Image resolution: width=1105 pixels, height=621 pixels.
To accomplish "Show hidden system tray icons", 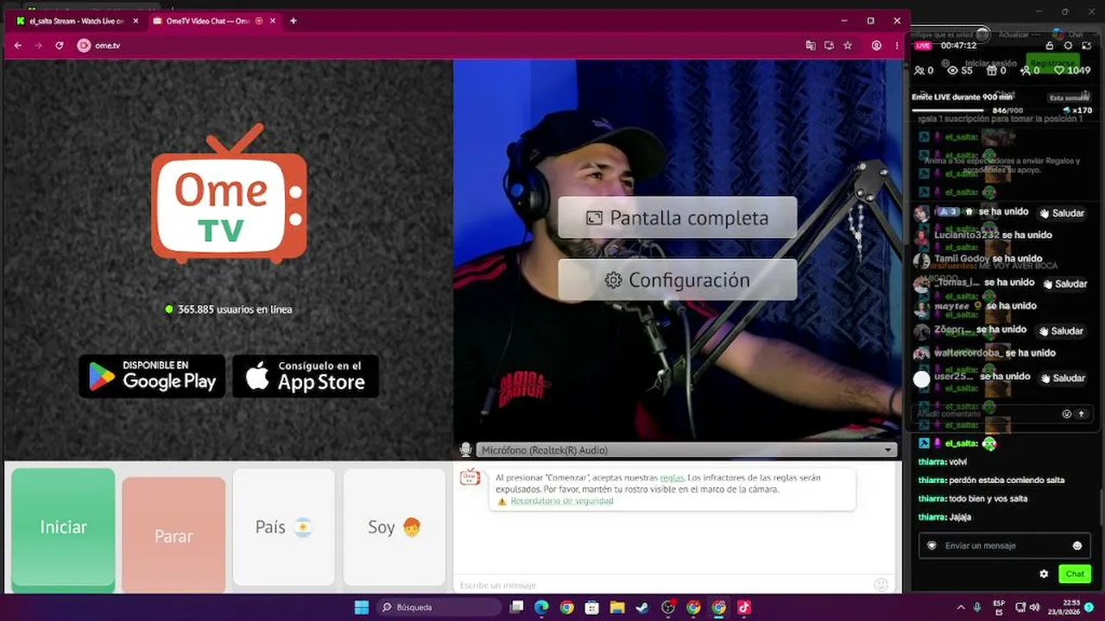I will (x=961, y=607).
